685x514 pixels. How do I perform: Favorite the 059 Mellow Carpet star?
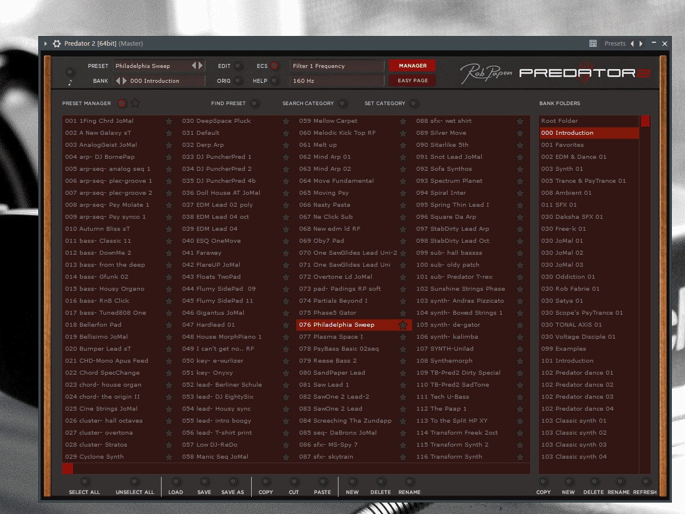[x=403, y=121]
